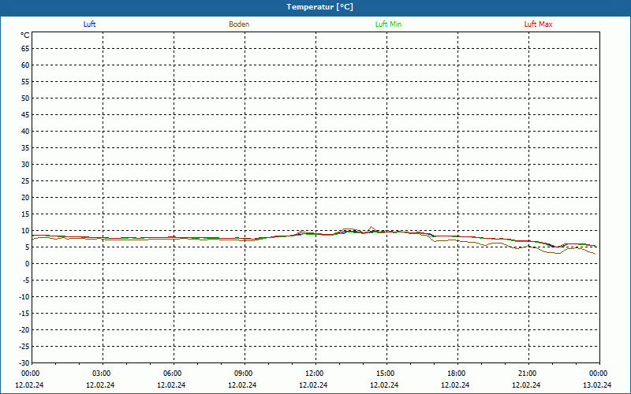Click the 12.02.24 date under 12:00

click(313, 385)
